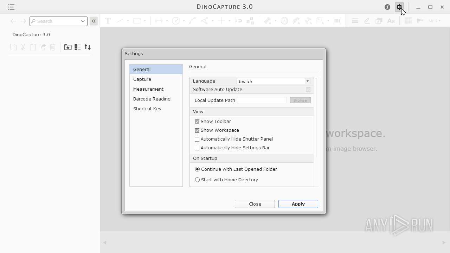Click the About info icon
Screen dimensions: 450x253
click(x=387, y=7)
